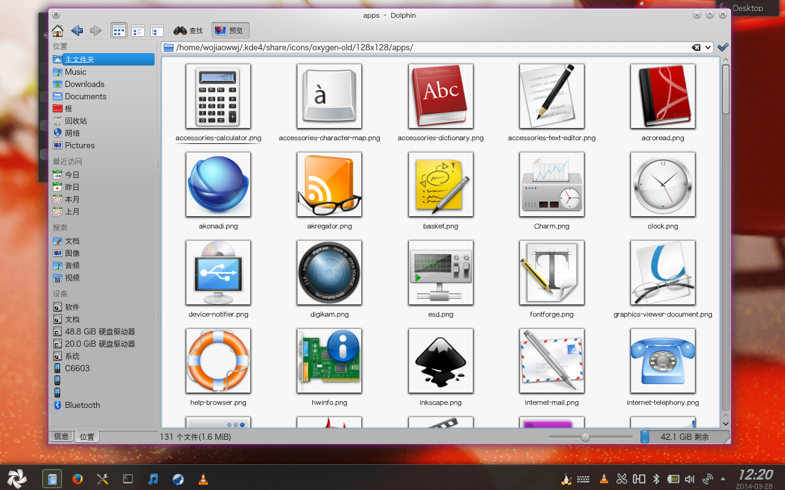Viewport: 785px width, 490px height.
Task: Show files accessed 昨日
Action: (103, 187)
